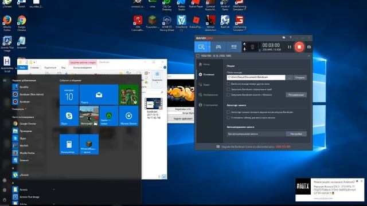Click the output folder path field
This screenshot has width=367, height=206.
[x=256, y=77]
